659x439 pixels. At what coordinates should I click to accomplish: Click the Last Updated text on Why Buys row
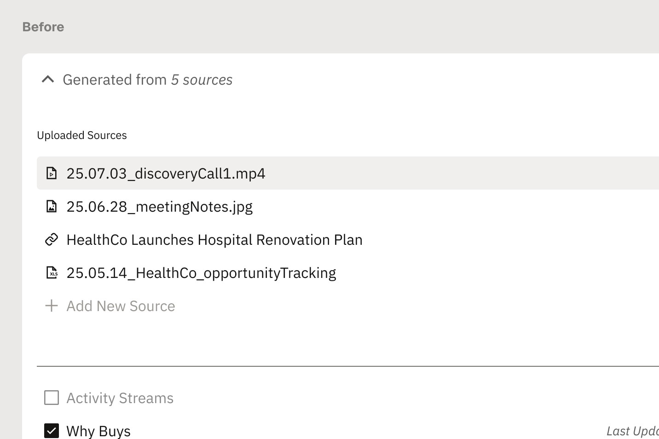click(632, 431)
